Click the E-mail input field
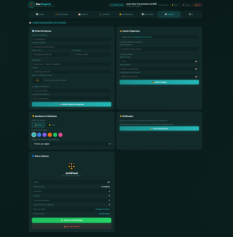Viewport: 233px width, 237px height. [72, 72]
